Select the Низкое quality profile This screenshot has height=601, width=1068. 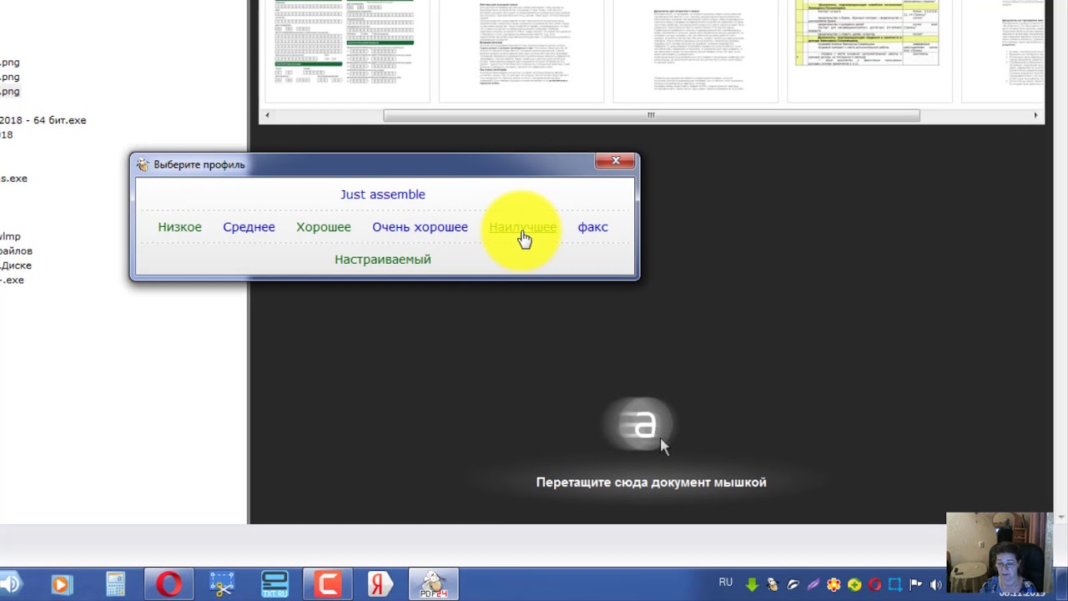pos(179,227)
